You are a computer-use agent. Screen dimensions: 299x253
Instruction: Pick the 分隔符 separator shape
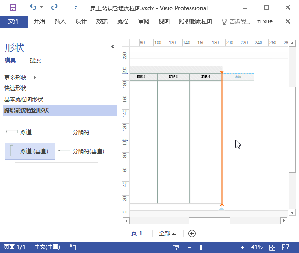[76, 132]
